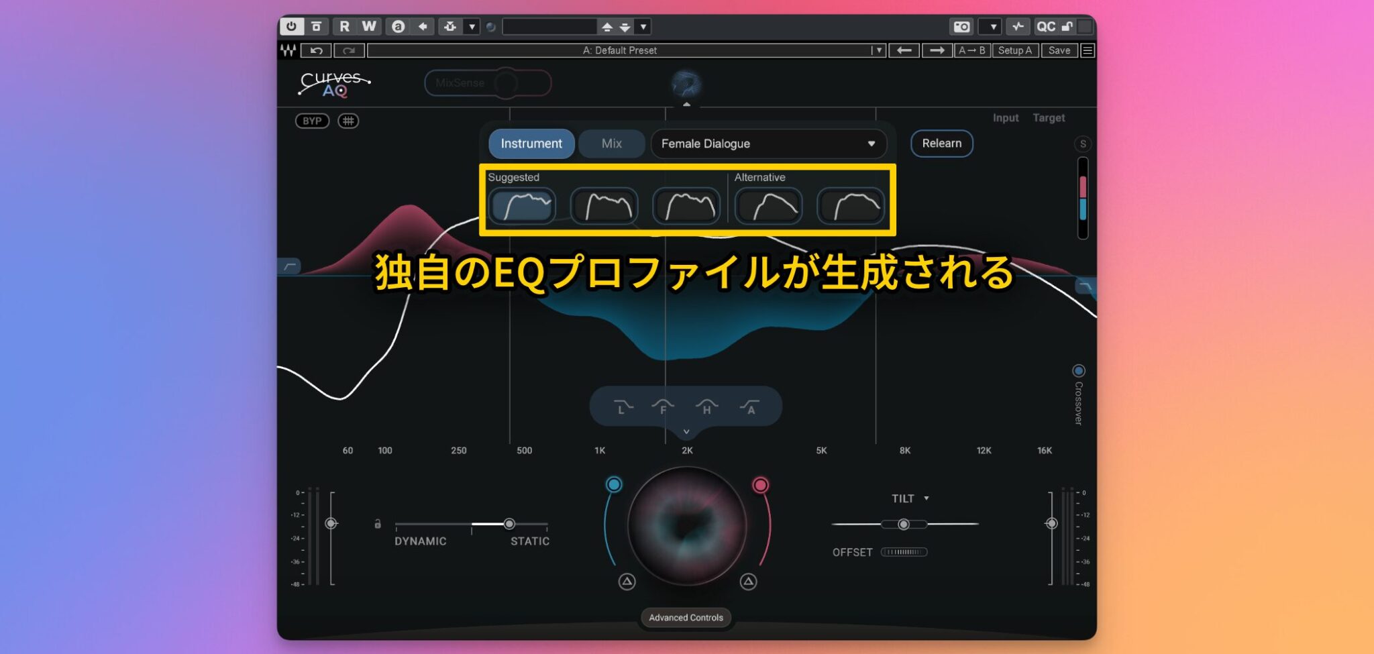Click the Relearn button
The image size is (1374, 654).
pos(941,144)
